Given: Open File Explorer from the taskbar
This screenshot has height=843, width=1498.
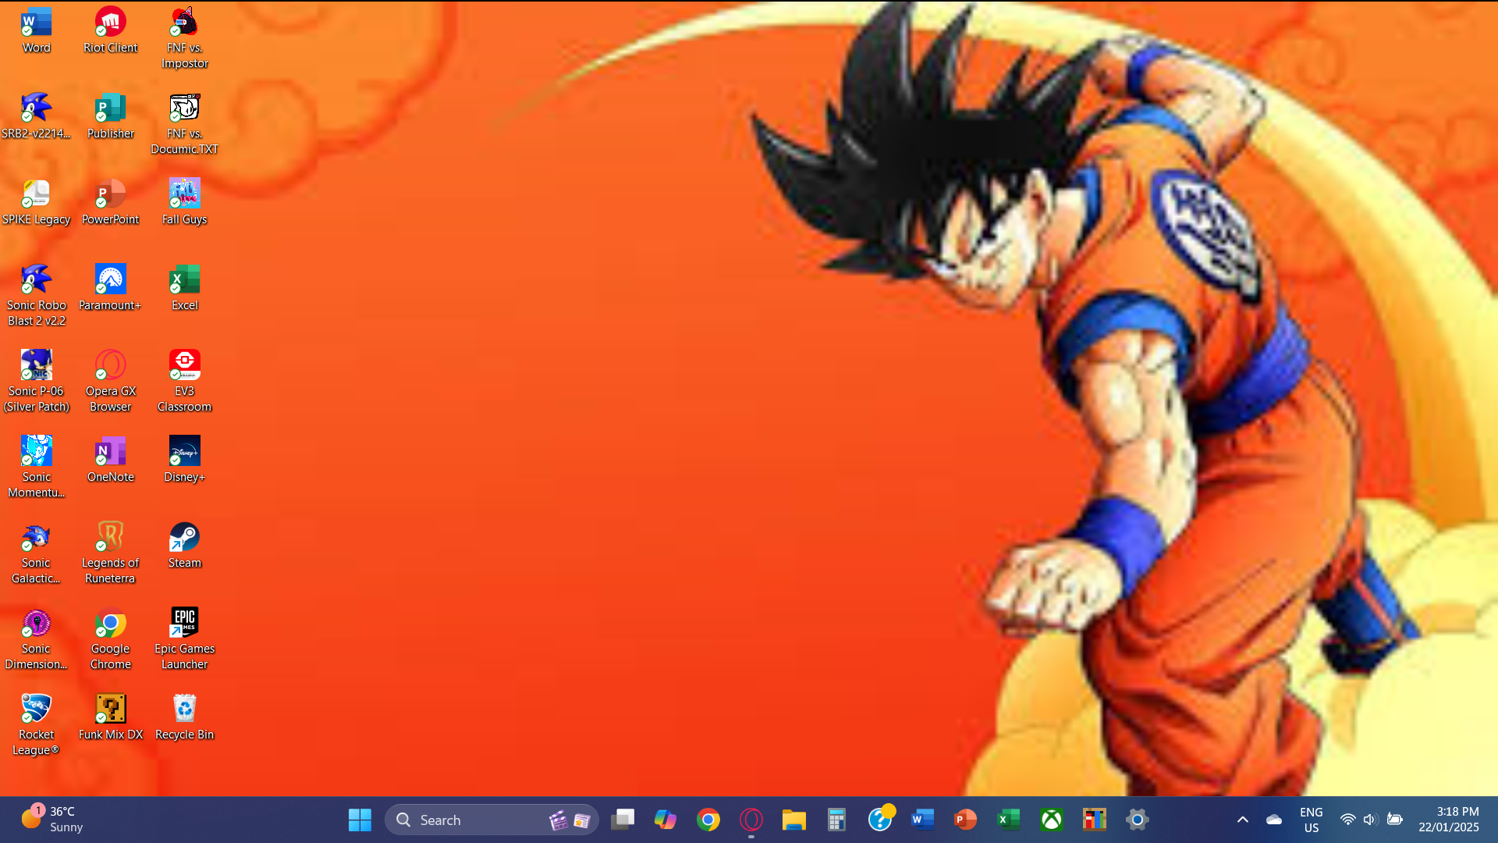Looking at the screenshot, I should coord(794,820).
